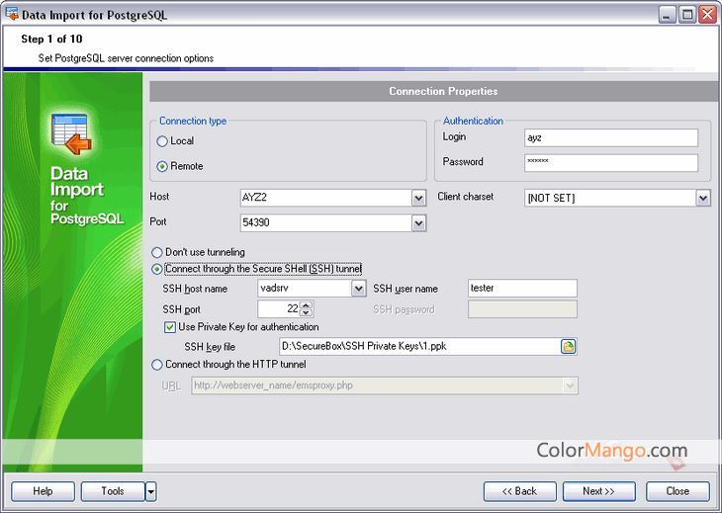Viewport: 722px width, 513px height.
Task: Go to previous step with Back
Action: tap(520, 491)
